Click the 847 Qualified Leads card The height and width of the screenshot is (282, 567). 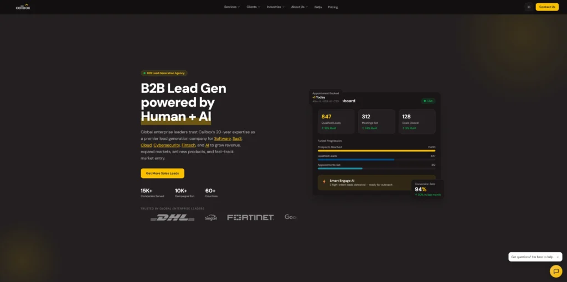tap(336, 122)
